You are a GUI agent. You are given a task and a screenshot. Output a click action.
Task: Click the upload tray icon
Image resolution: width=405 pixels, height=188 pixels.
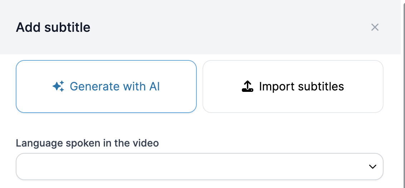coord(248,86)
